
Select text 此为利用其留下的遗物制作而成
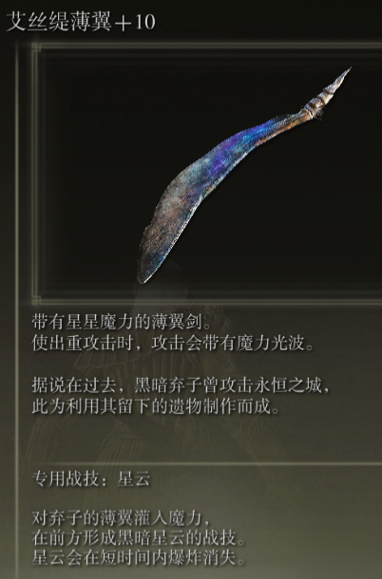click(156, 407)
